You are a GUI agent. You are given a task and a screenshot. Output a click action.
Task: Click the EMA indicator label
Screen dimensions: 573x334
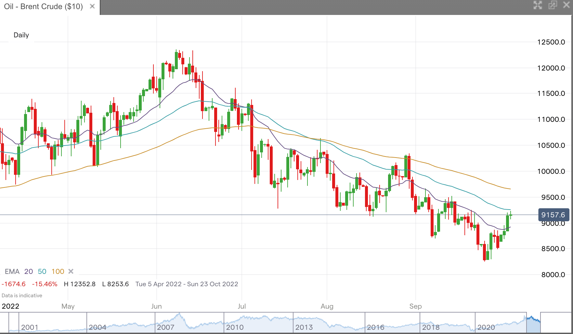tap(12, 272)
